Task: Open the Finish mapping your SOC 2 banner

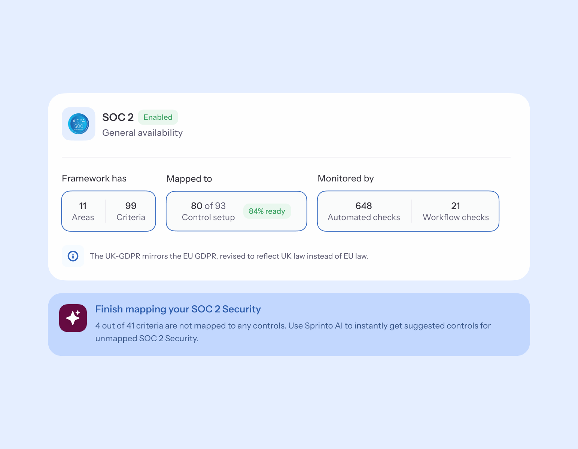Action: (288, 324)
